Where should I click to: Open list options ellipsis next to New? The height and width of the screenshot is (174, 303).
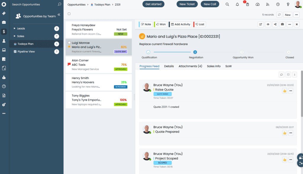[x=296, y=15]
